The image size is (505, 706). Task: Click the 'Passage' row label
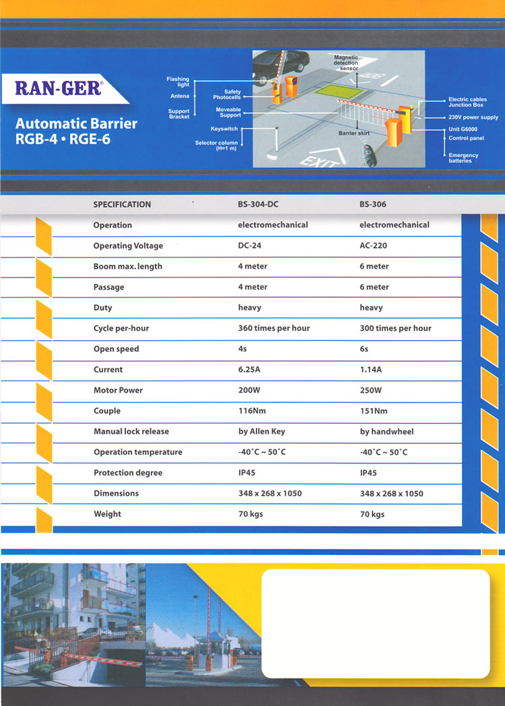click(109, 287)
